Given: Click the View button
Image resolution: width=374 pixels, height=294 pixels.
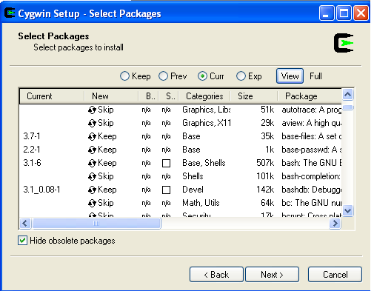Looking at the screenshot, I should [290, 76].
